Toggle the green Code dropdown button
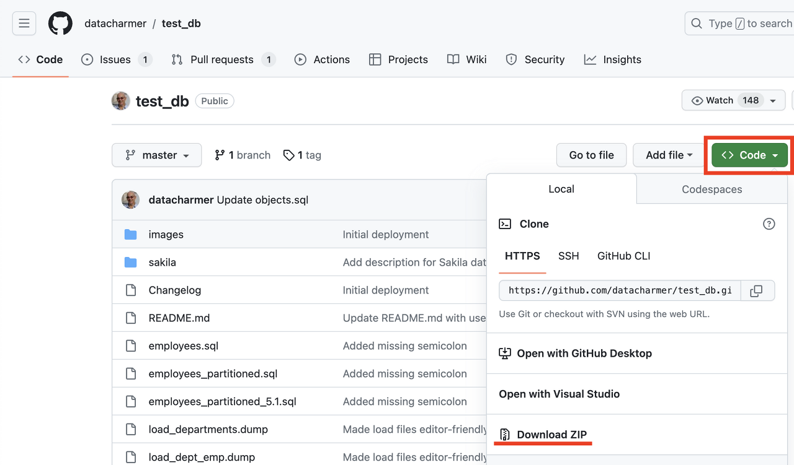The height and width of the screenshot is (465, 794). [750, 155]
